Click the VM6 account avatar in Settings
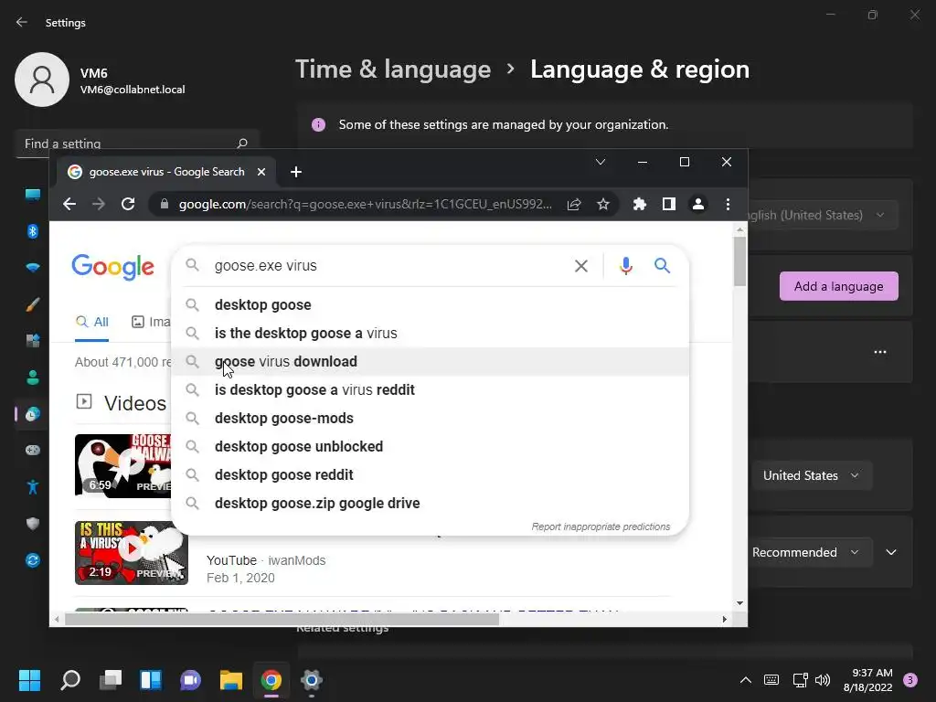This screenshot has width=936, height=702. (x=42, y=80)
